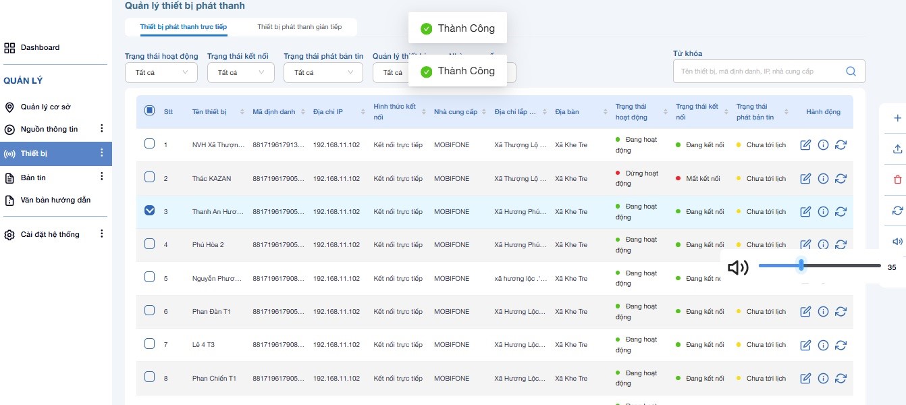This screenshot has height=405, width=906.
Task: Check the row 1 NVH Xã Thượng checkbox
Action: pyautogui.click(x=150, y=144)
